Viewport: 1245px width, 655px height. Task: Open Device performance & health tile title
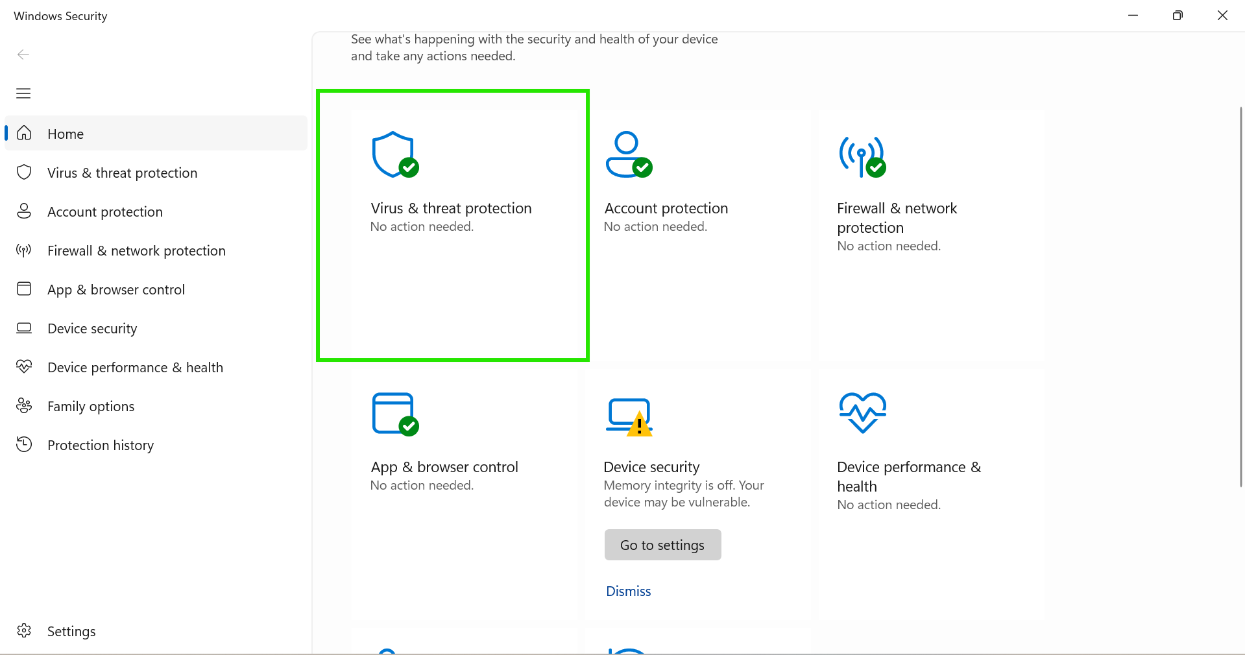click(x=909, y=477)
